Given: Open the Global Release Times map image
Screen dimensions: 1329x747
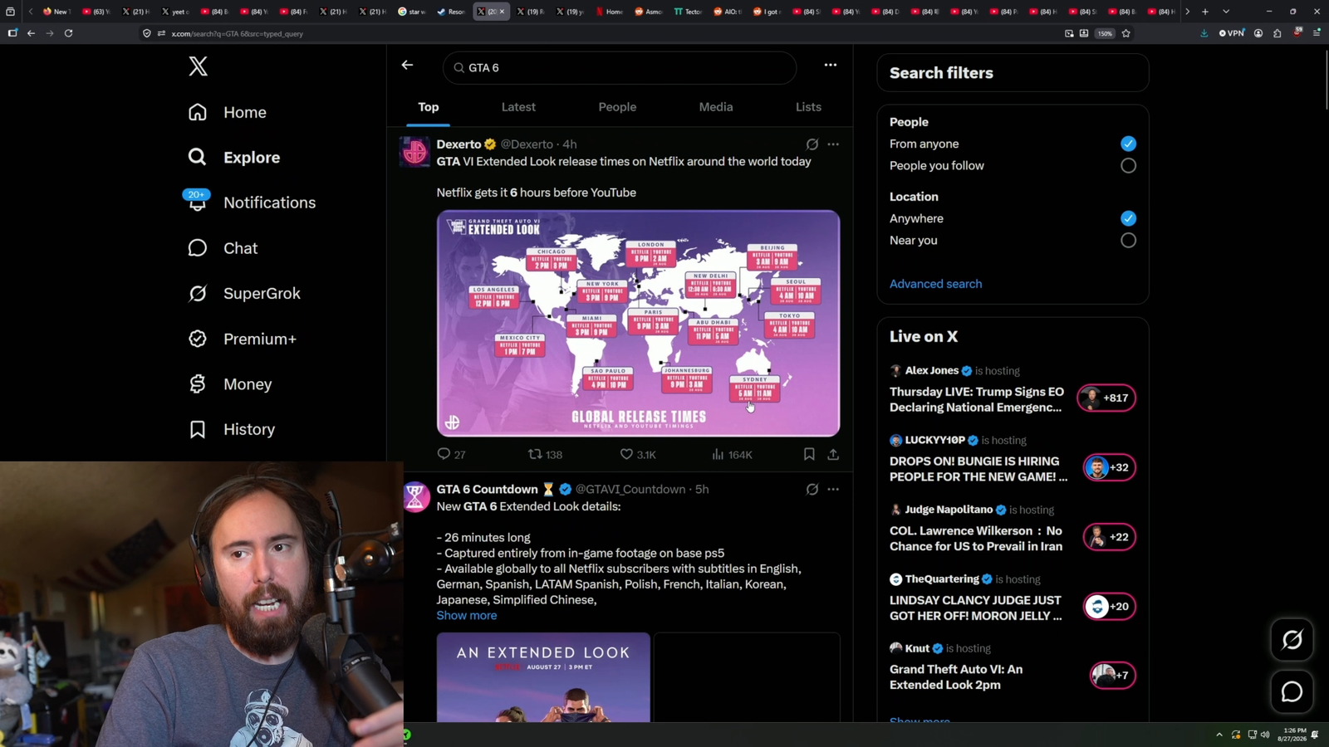Looking at the screenshot, I should [638, 324].
